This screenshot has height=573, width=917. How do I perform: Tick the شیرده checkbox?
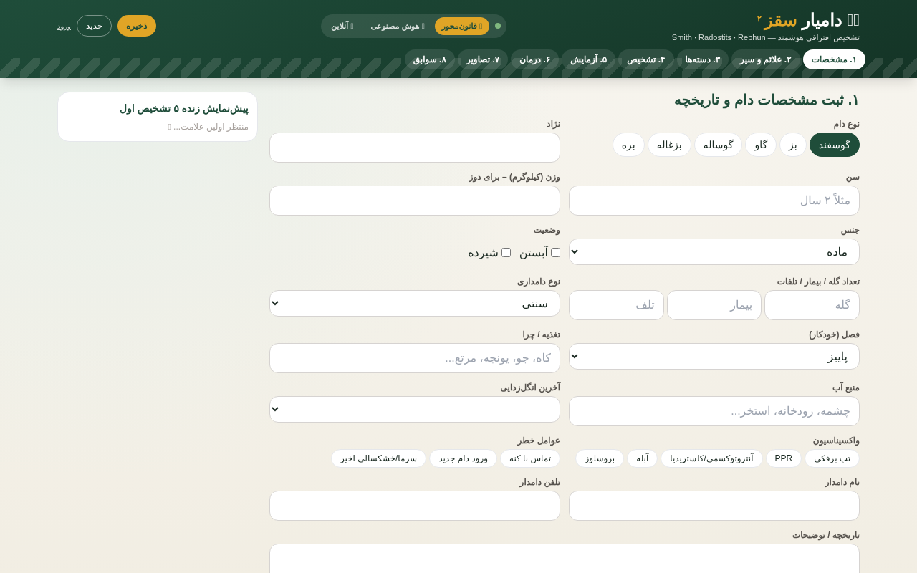(506, 252)
